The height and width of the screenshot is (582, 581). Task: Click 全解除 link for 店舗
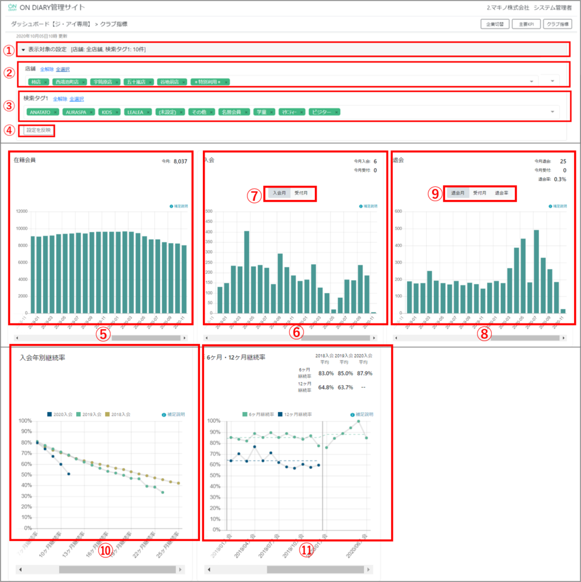click(x=45, y=69)
